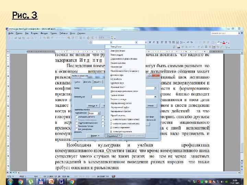
Task: Open the font color dropdown arrow
Action: pos(227,42)
